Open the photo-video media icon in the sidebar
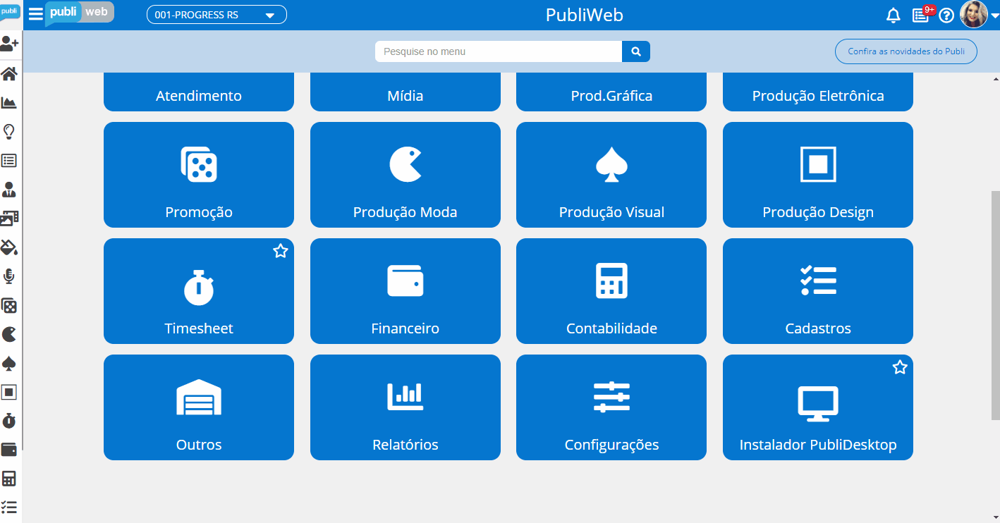This screenshot has height=523, width=1000. (x=9, y=219)
